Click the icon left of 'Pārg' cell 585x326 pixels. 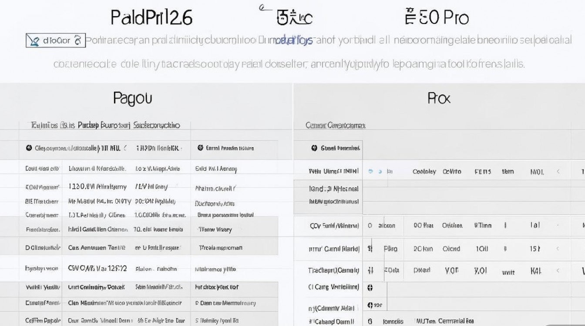(370, 249)
